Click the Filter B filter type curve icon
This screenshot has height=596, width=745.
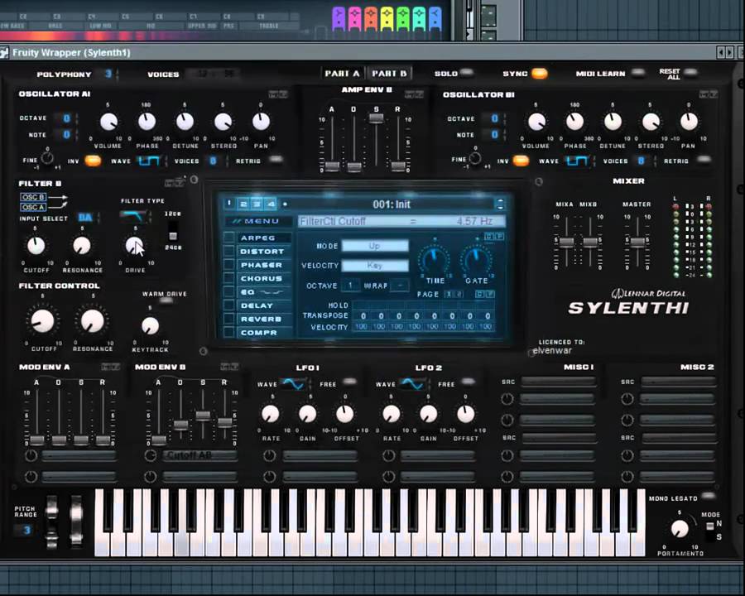tap(133, 216)
